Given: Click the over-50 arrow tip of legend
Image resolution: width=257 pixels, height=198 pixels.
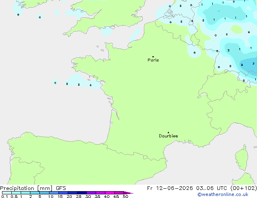Looking at the screenshot, I should [128, 193].
